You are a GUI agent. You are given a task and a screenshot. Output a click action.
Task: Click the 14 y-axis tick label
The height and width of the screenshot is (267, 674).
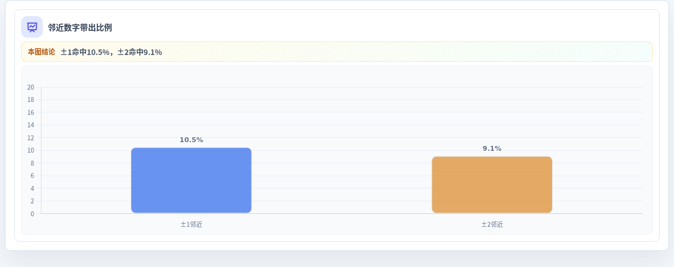point(30,125)
